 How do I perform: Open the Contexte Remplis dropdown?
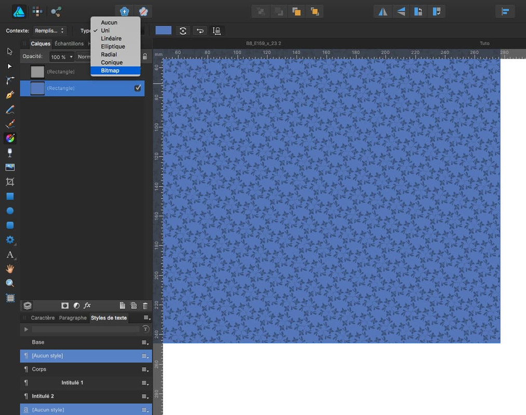(49, 31)
